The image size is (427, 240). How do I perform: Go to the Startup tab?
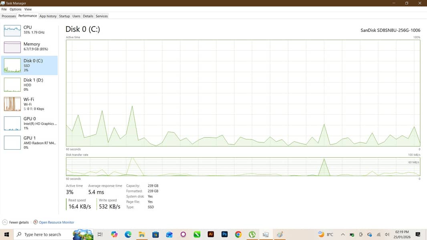[x=64, y=16]
